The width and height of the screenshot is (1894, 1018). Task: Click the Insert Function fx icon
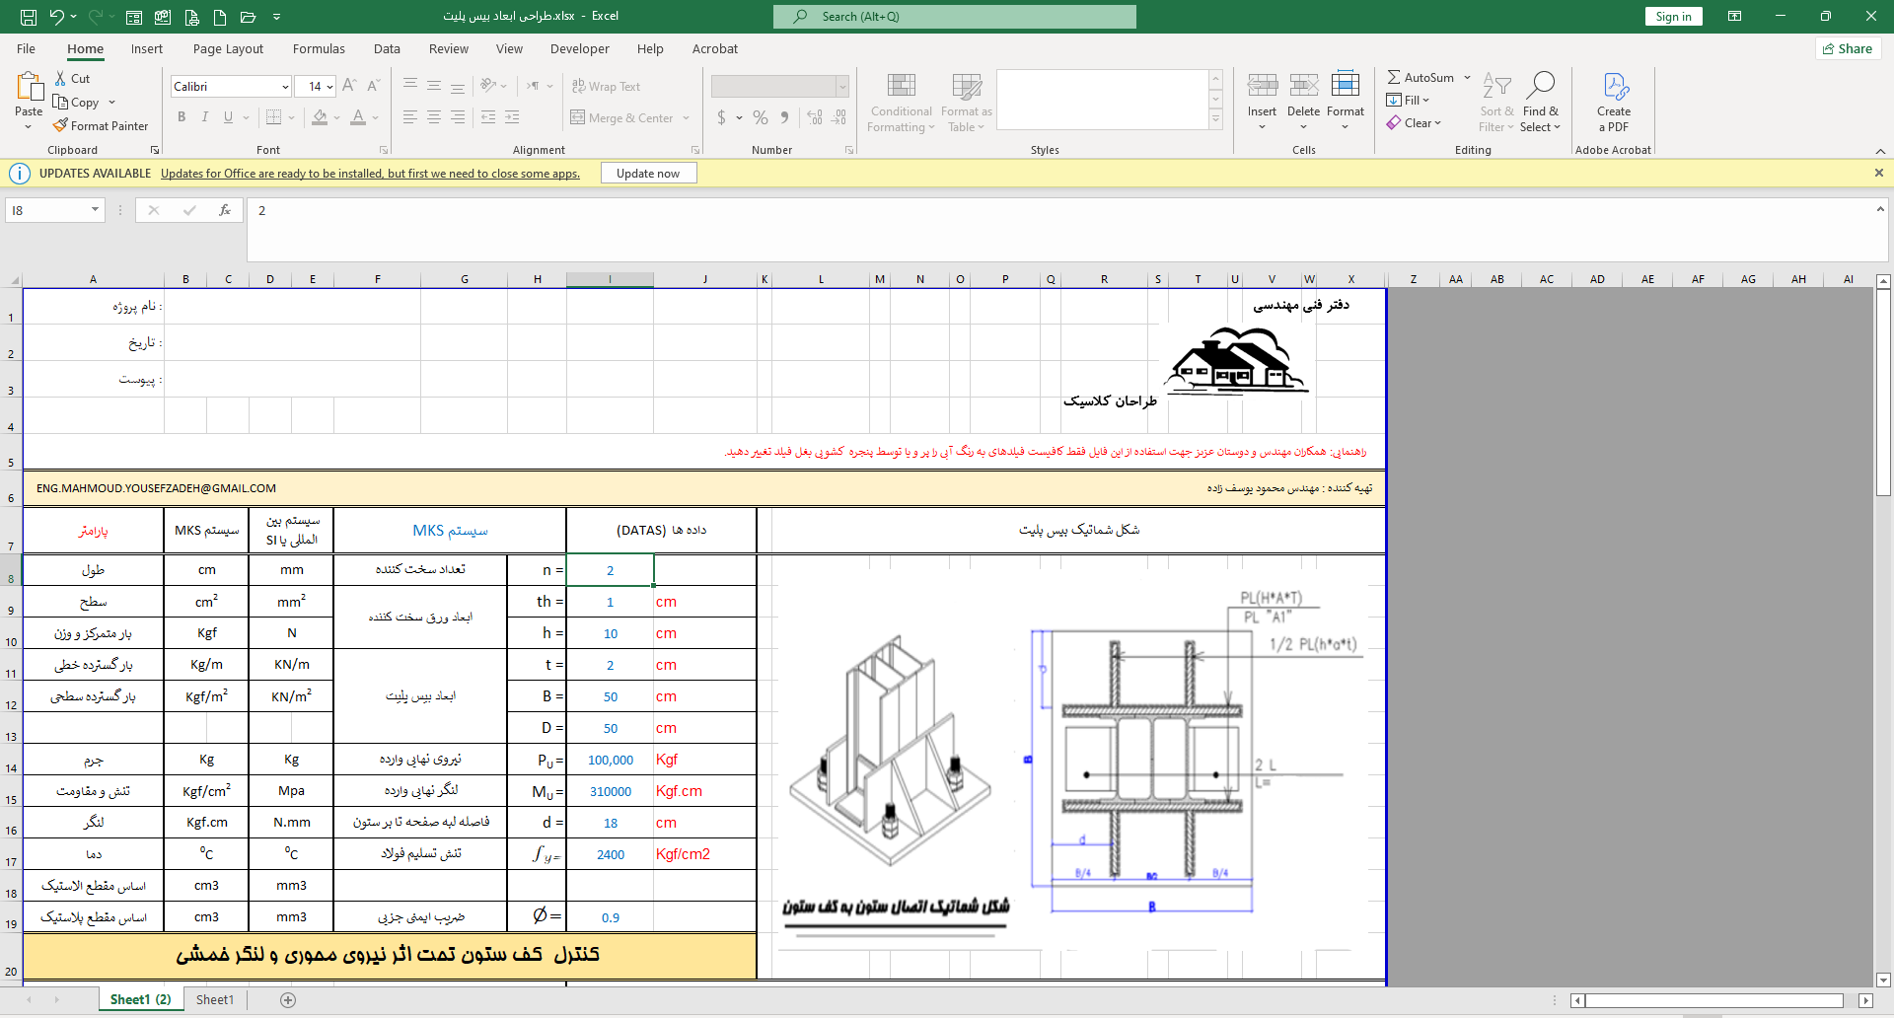(x=225, y=210)
